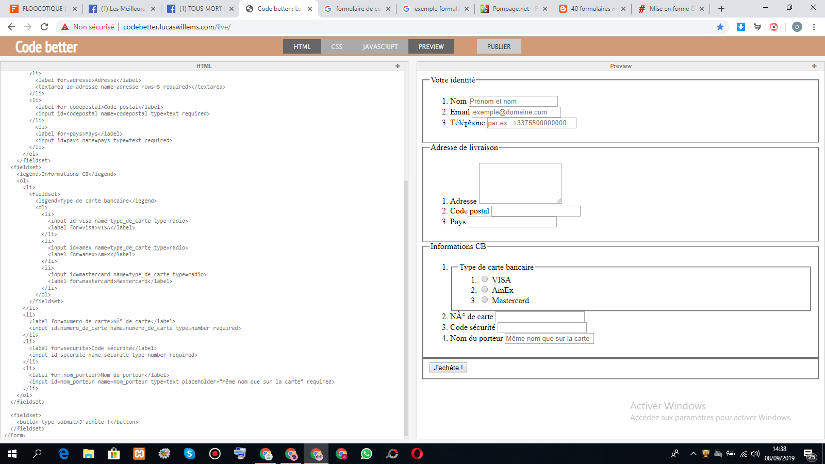Launch Skype from the taskbar
This screenshot has height=464, width=825.
click(190, 454)
